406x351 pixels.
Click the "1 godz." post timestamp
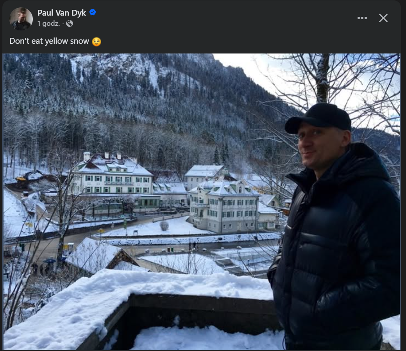click(x=48, y=23)
